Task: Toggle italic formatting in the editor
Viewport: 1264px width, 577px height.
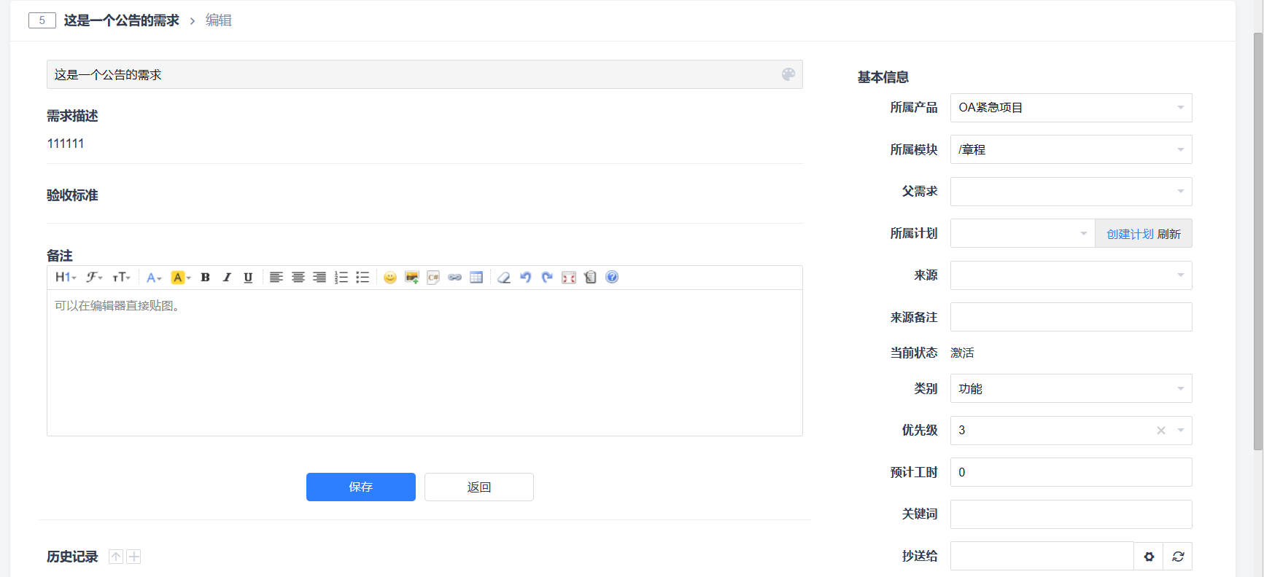Action: (x=227, y=278)
